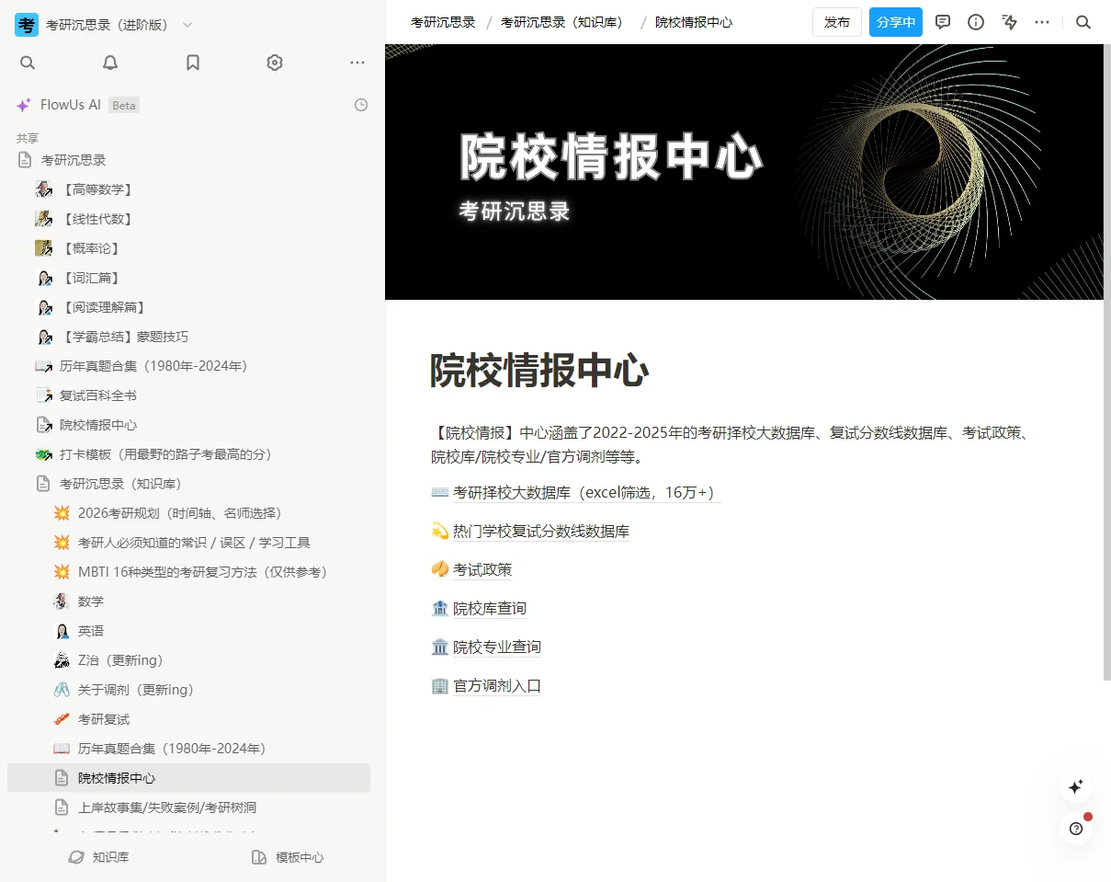Open 官方调剂入口 page link

(x=497, y=685)
